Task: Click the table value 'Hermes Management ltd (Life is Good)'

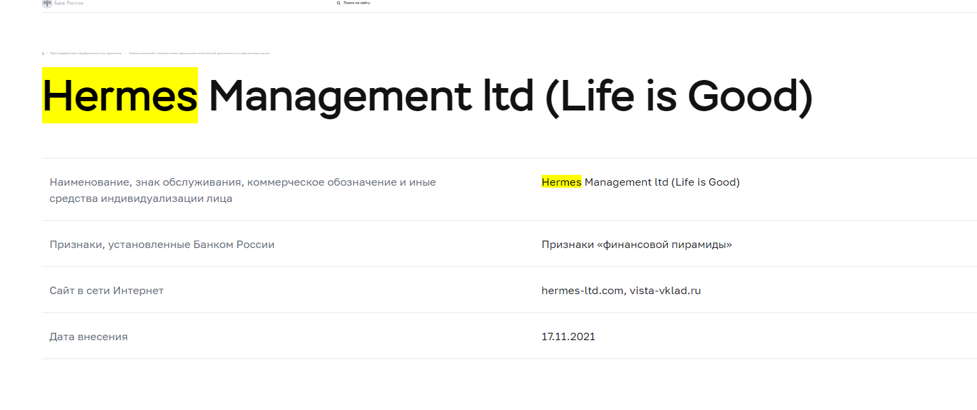Action: pyautogui.click(x=641, y=182)
